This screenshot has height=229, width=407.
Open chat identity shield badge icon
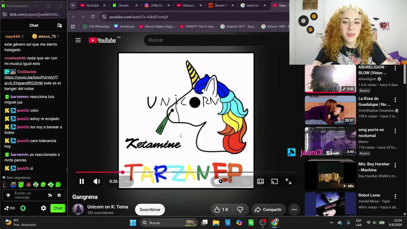[8, 195]
